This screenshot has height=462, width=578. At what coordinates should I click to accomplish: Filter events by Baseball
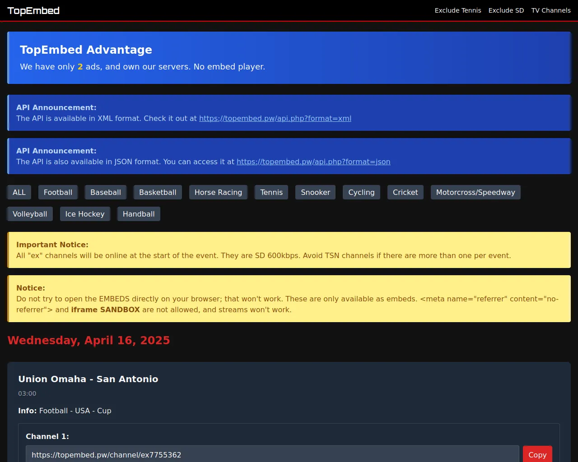click(x=106, y=192)
